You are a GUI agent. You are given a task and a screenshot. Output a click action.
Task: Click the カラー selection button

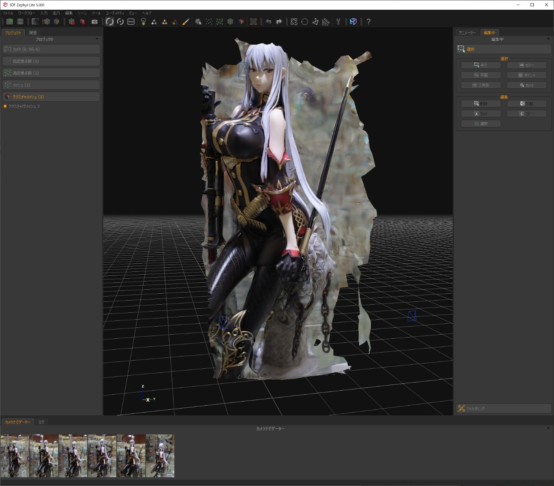(526, 65)
